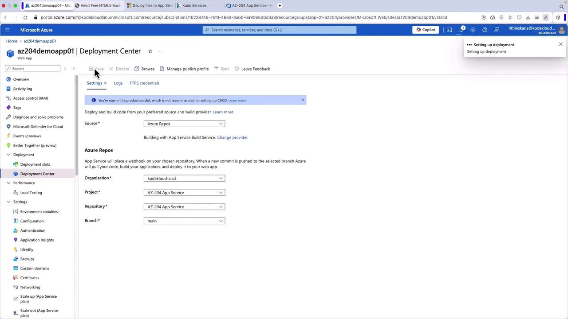Viewport: 568px width, 319px height.
Task: Open the Source dropdown showing Azure Repos
Action: (184, 124)
